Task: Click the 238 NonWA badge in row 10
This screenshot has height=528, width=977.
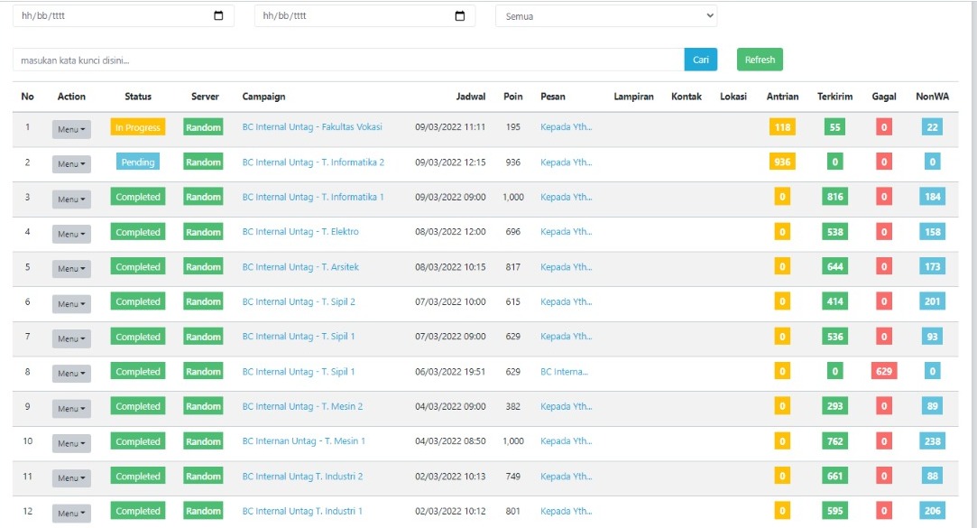Action: pos(933,441)
